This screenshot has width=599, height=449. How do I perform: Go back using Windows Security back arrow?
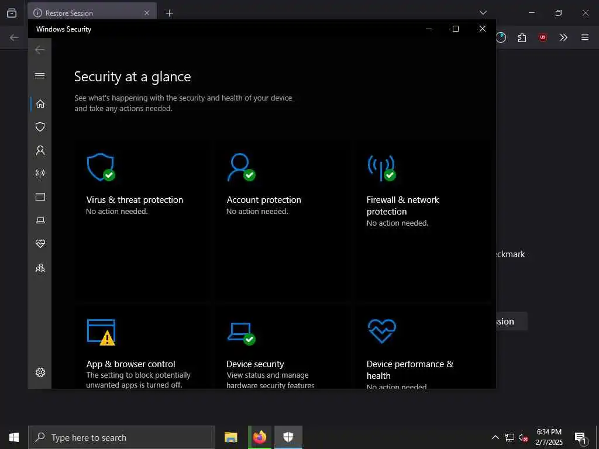point(40,50)
